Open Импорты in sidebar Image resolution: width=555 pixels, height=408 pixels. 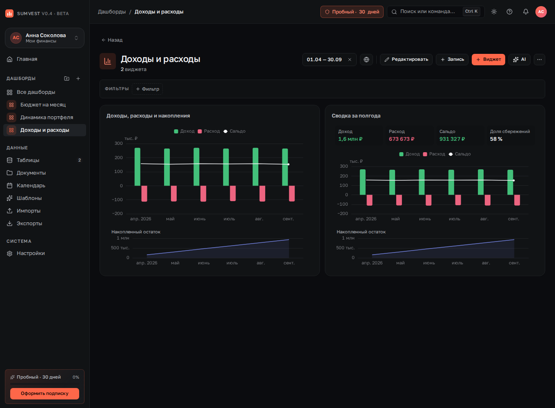tap(44, 211)
